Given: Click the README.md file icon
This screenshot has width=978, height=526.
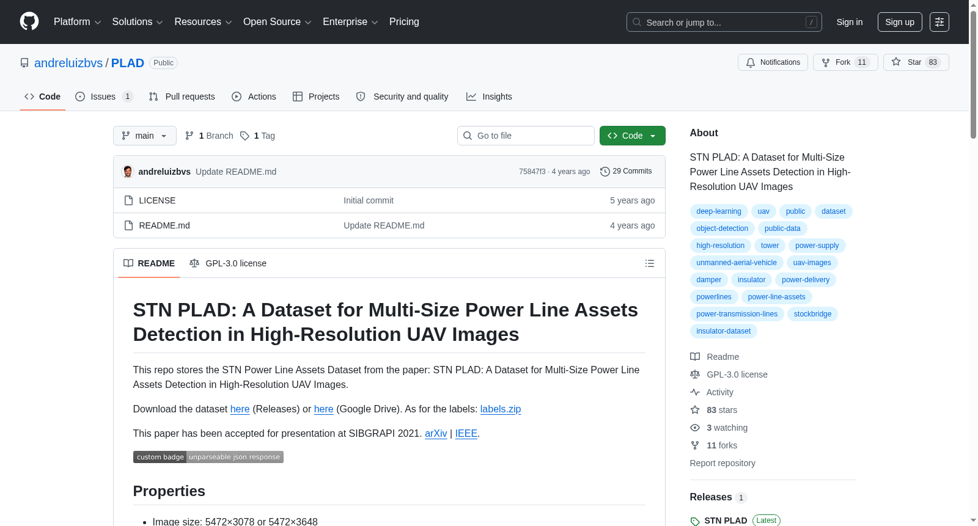Looking at the screenshot, I should click(128, 225).
